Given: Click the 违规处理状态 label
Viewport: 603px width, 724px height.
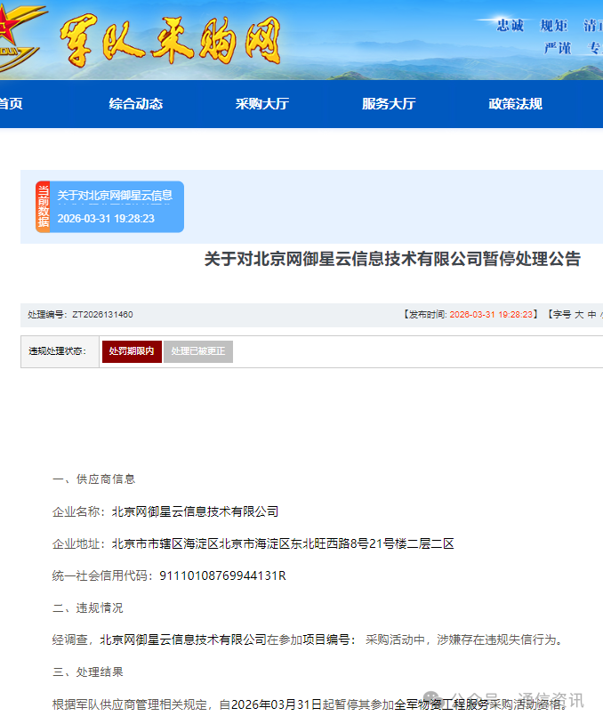Looking at the screenshot, I should tap(58, 351).
